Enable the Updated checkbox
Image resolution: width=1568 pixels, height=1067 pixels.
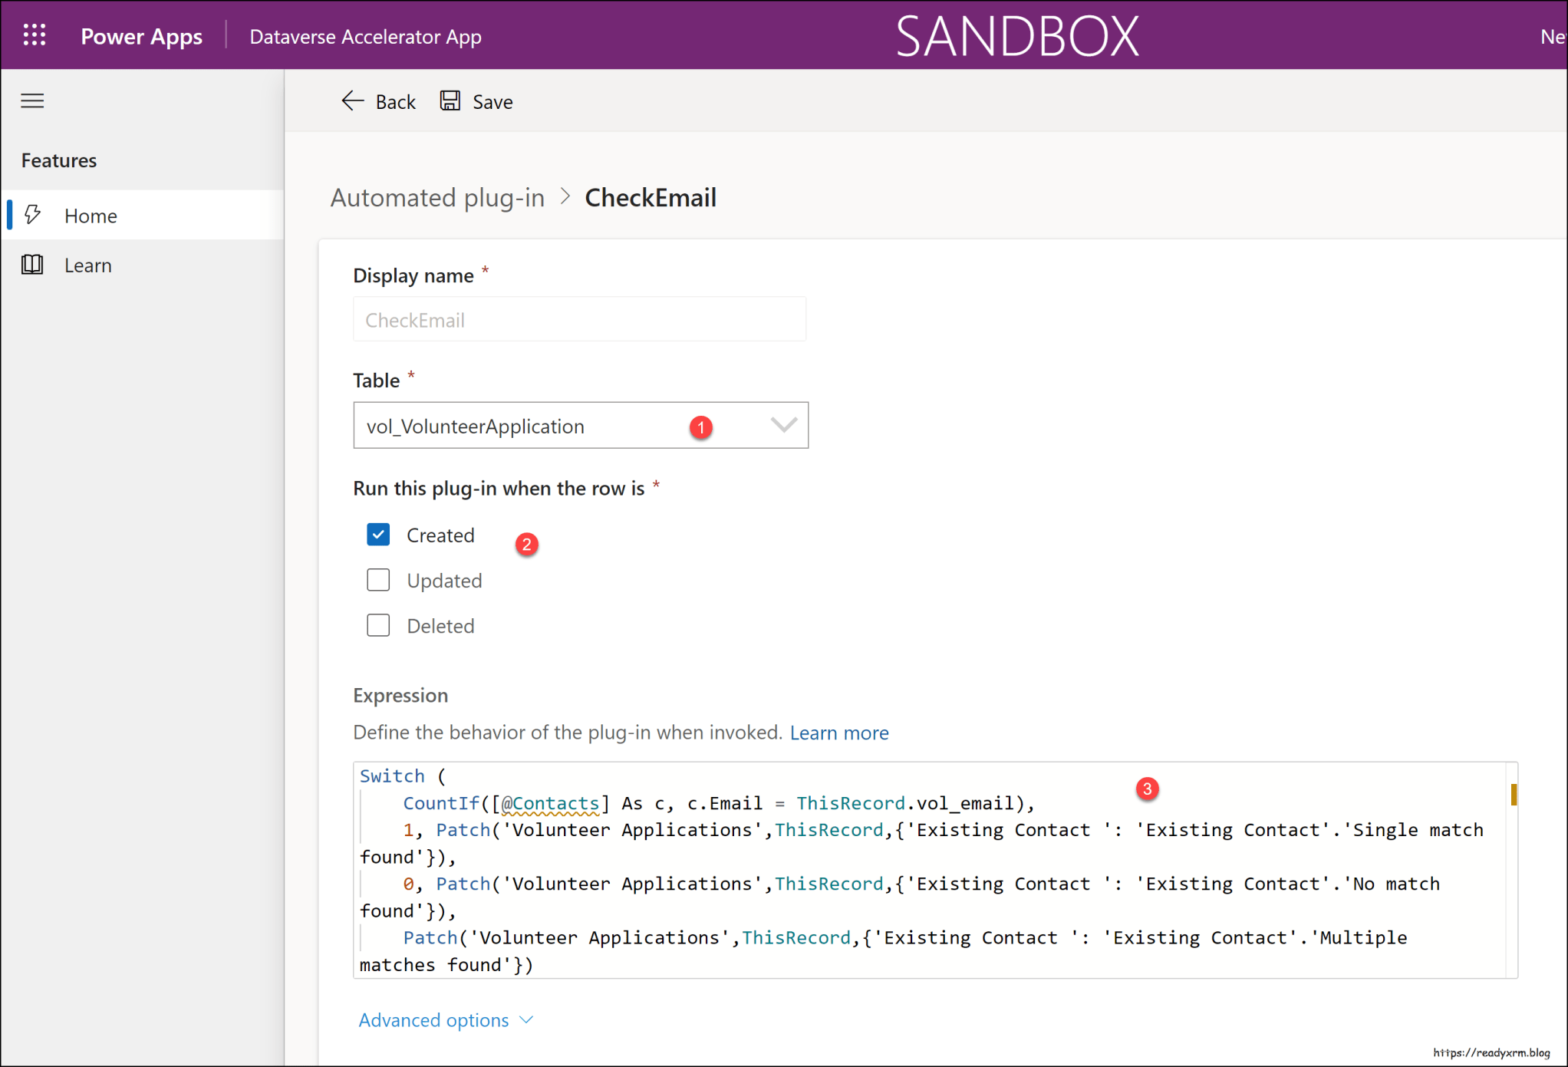(378, 580)
